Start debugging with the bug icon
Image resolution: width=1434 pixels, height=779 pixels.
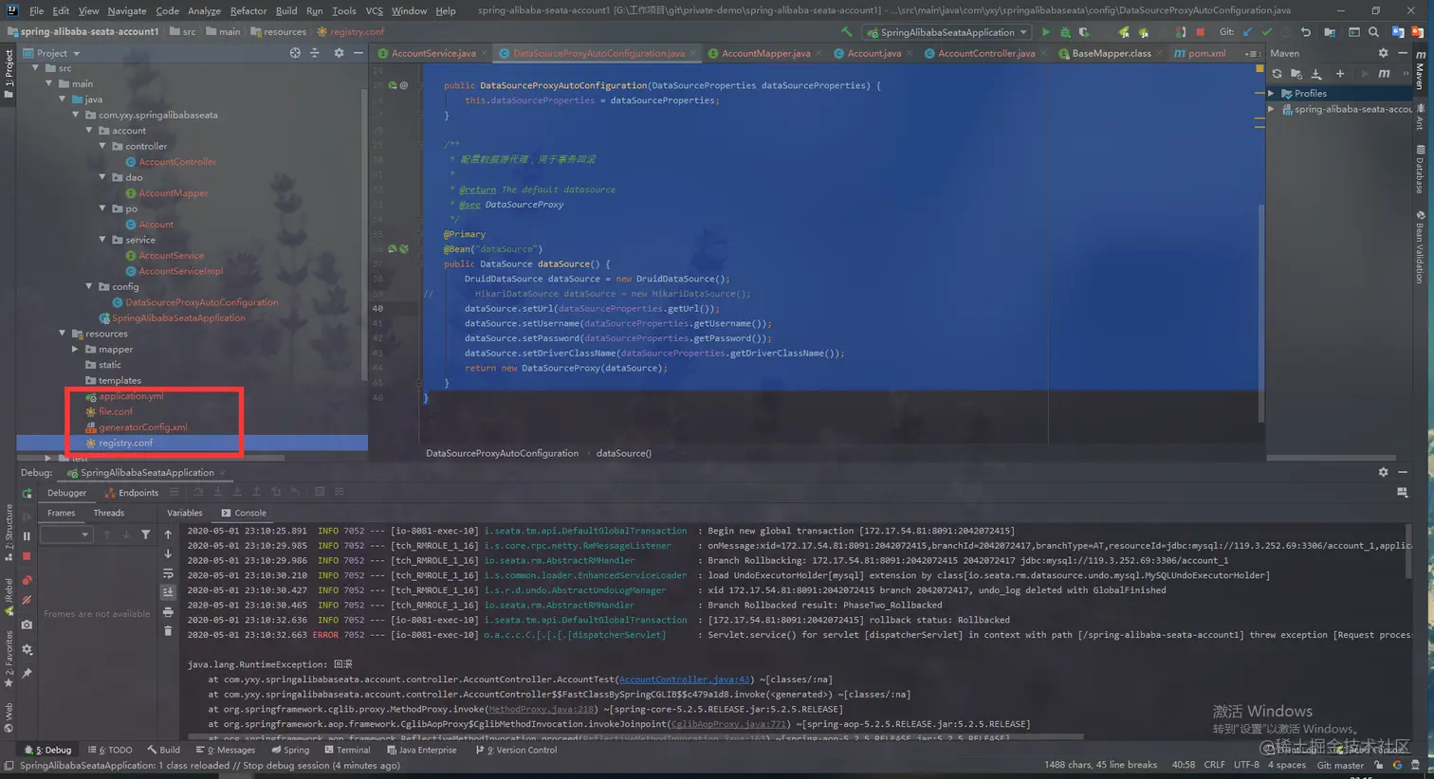[1065, 32]
